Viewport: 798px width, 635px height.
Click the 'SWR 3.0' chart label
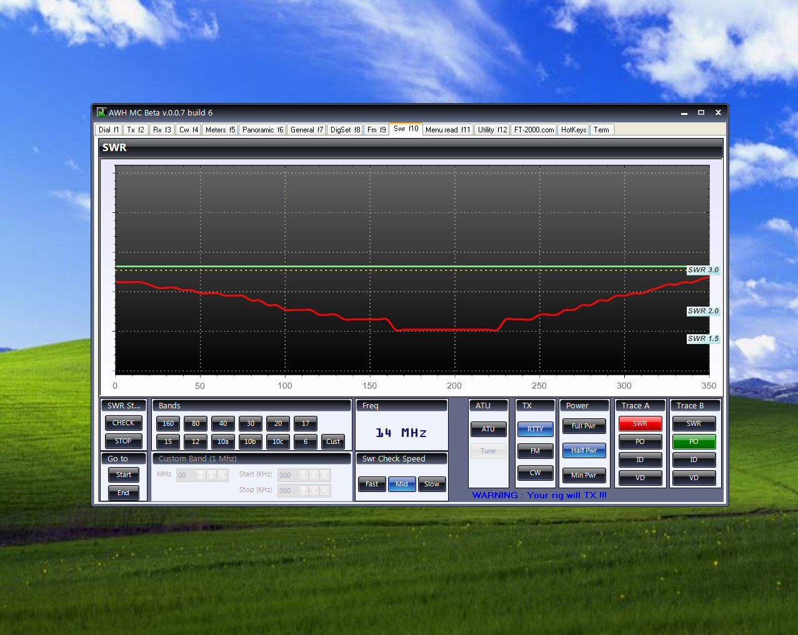pyautogui.click(x=703, y=270)
